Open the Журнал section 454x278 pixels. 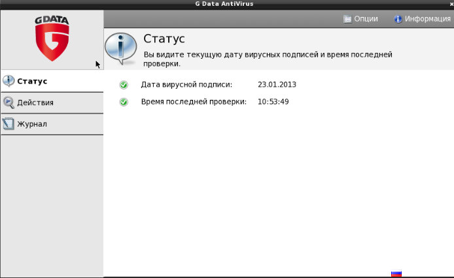click(x=52, y=124)
